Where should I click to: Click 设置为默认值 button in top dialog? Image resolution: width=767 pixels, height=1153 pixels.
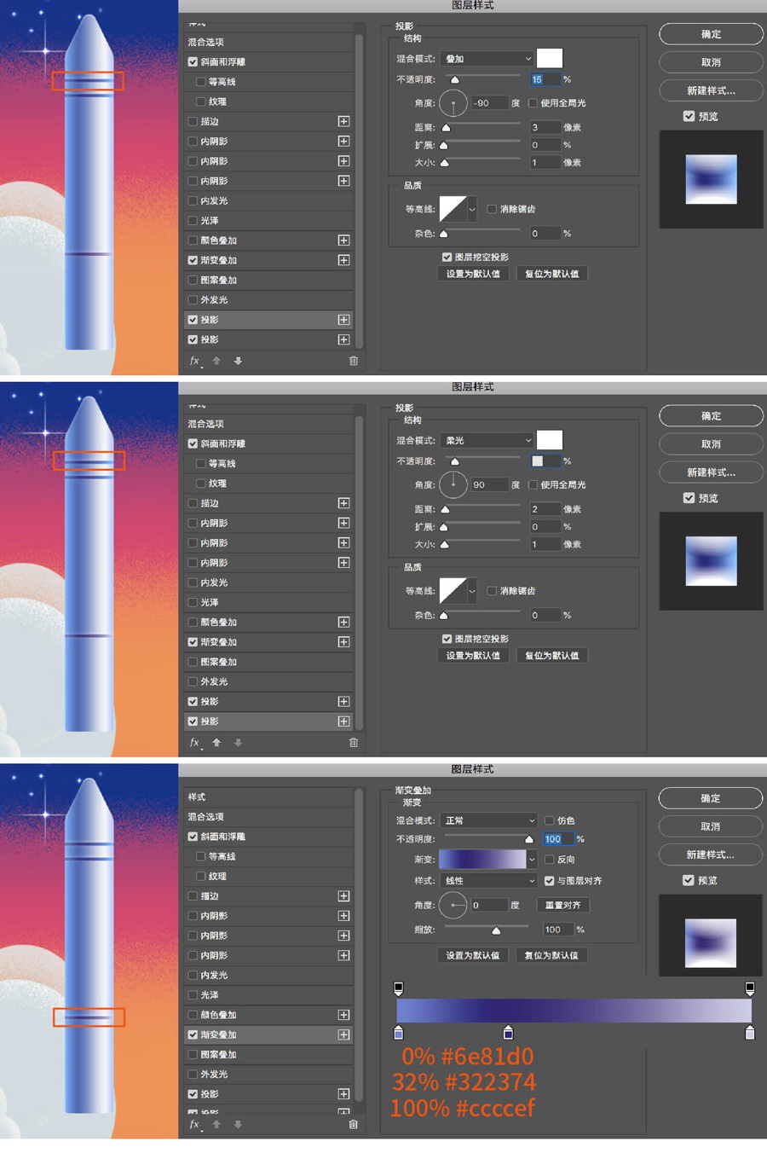click(473, 274)
